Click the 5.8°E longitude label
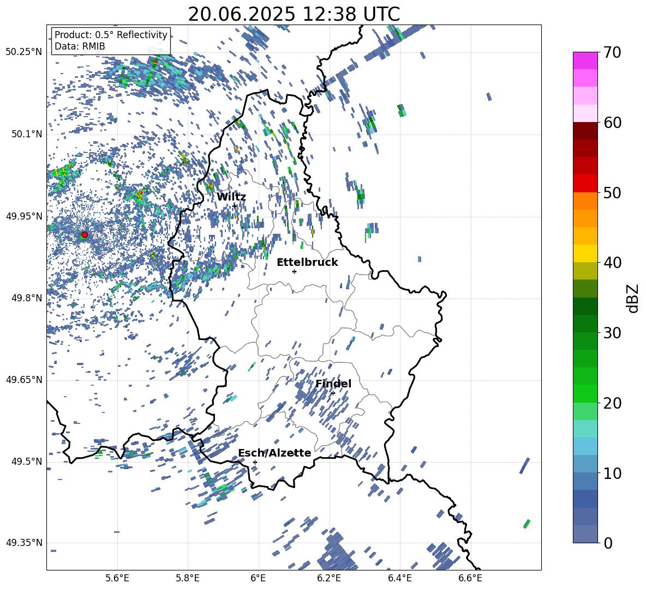 [x=188, y=578]
